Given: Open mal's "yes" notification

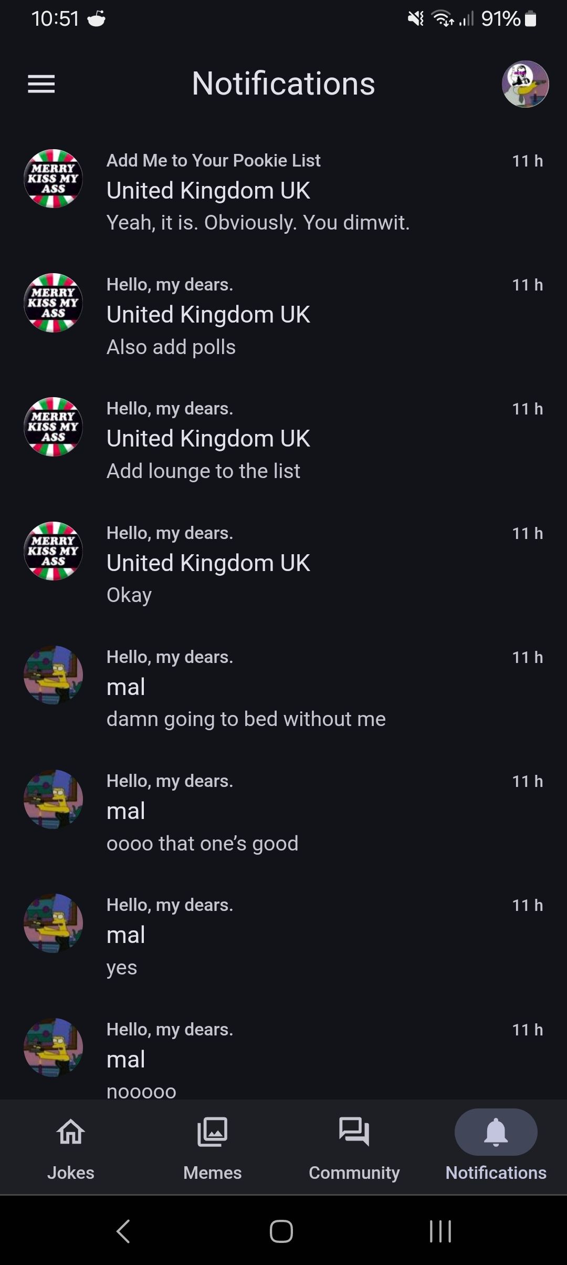Looking at the screenshot, I should pyautogui.click(x=122, y=968).
